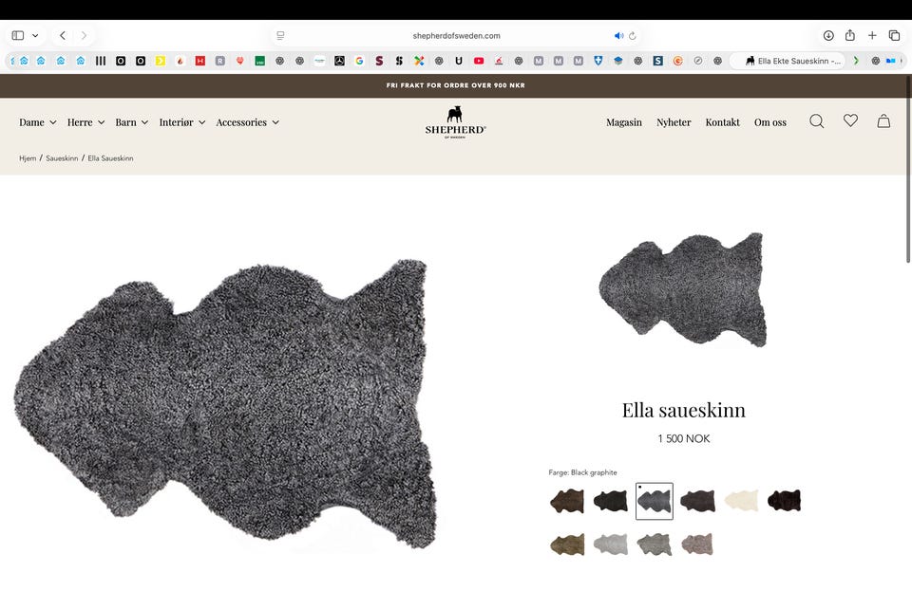Open the Om oss page
This screenshot has height=591, width=912.
click(x=770, y=122)
